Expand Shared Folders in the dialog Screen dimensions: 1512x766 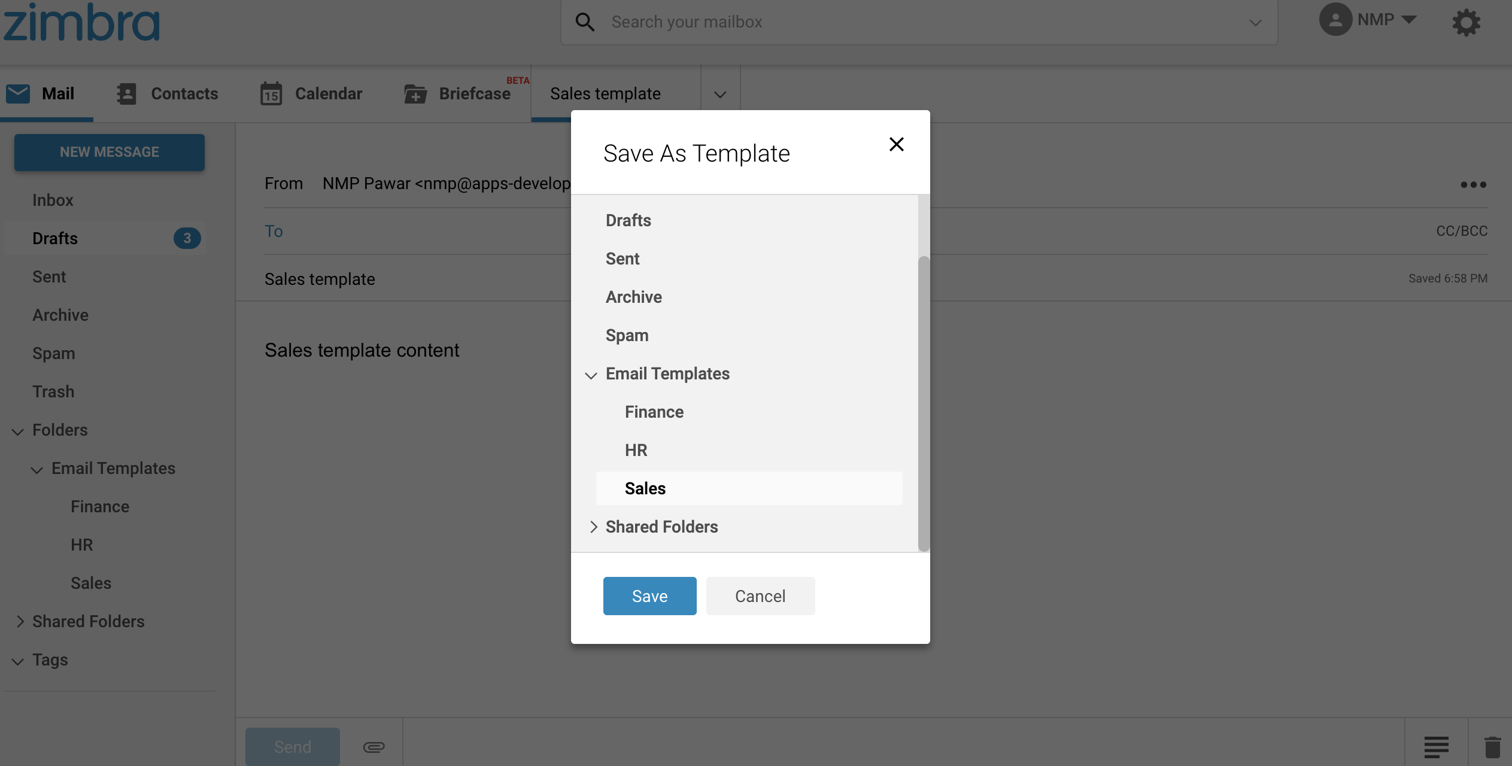point(593,527)
